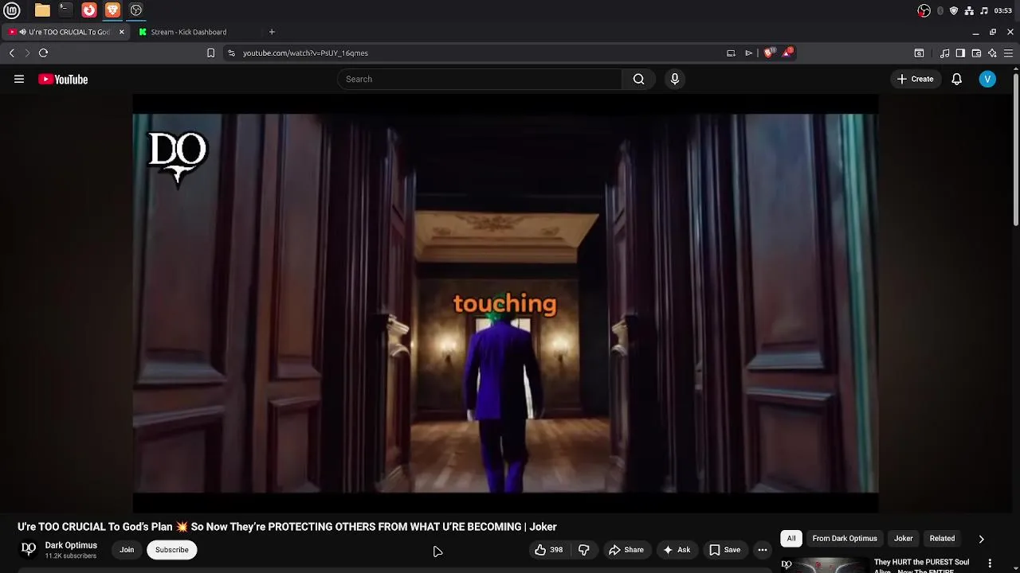This screenshot has height=573, width=1020.
Task: View site information icon in address bar
Action: pos(231,53)
